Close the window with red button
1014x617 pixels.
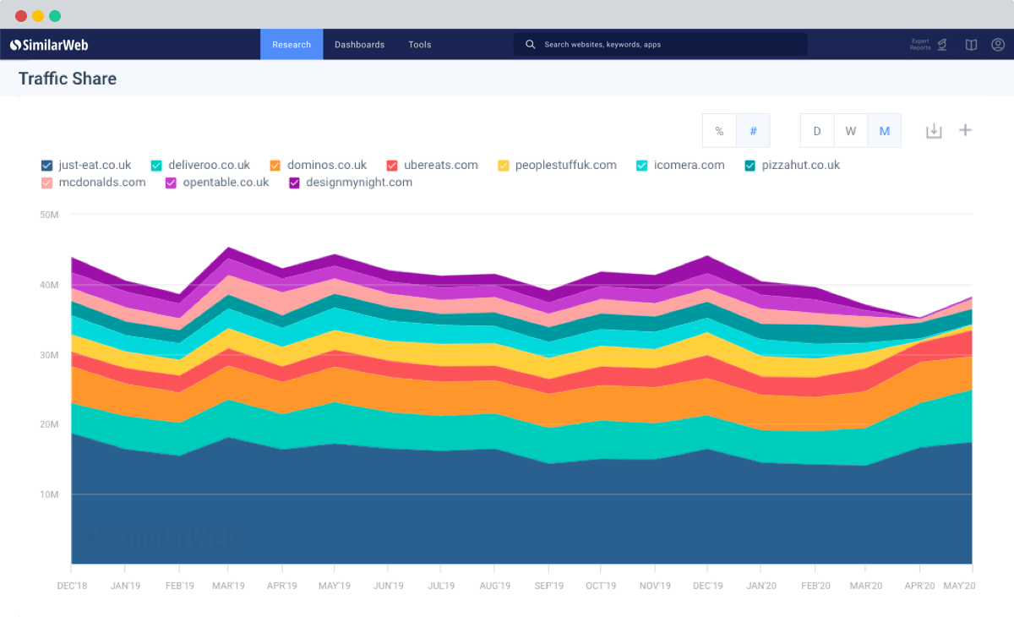[21, 16]
